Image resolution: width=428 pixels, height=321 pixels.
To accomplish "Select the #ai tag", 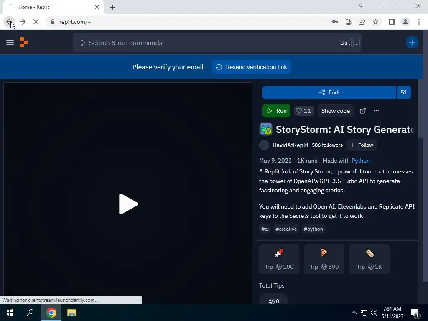I will 265,229.
